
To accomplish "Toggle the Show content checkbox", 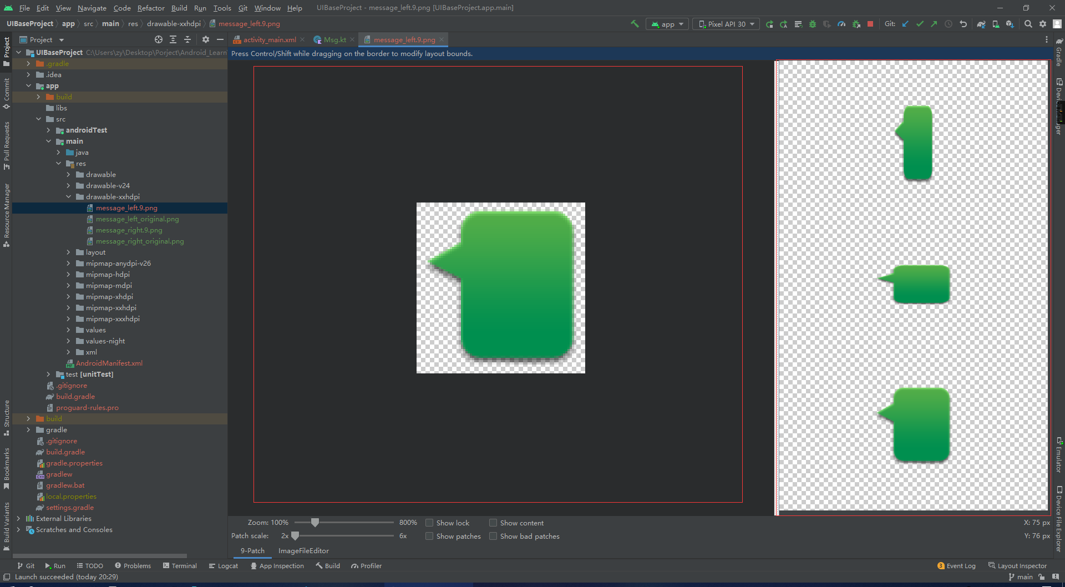I will (x=493, y=523).
